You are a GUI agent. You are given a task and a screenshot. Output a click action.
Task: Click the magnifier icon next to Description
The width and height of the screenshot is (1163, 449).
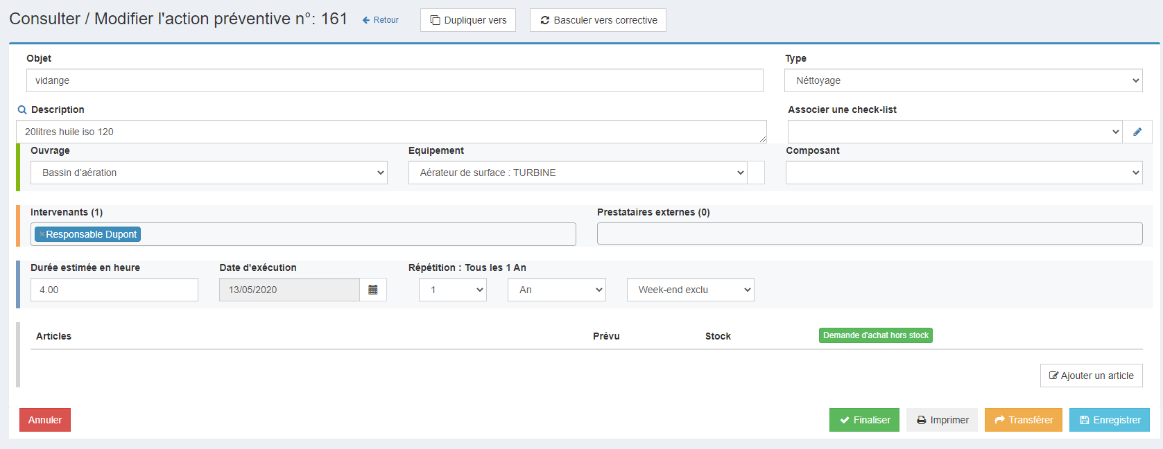click(x=22, y=109)
